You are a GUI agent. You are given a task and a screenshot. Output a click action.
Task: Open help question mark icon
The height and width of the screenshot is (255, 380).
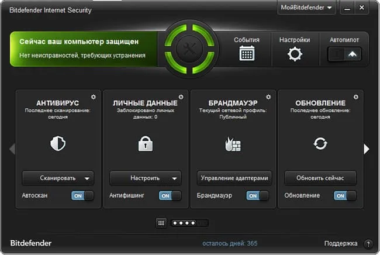pyautogui.click(x=368, y=244)
